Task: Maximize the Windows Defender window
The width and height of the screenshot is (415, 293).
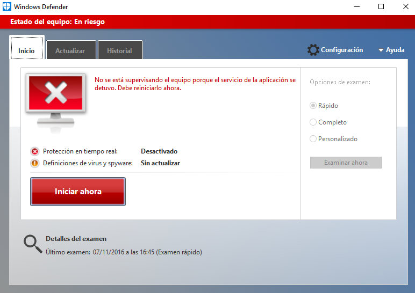Action: click(381, 6)
